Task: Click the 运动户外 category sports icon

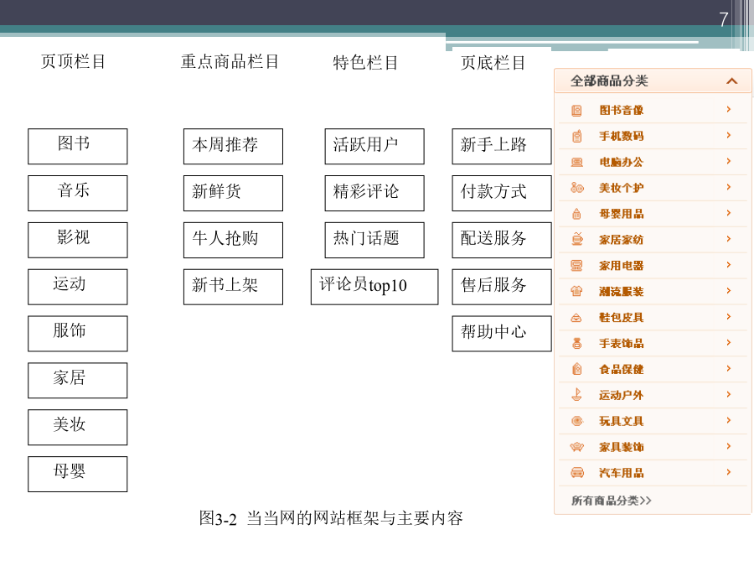Action: coord(576,395)
